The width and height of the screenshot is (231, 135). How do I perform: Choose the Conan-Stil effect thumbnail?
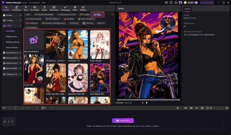click(x=34, y=69)
